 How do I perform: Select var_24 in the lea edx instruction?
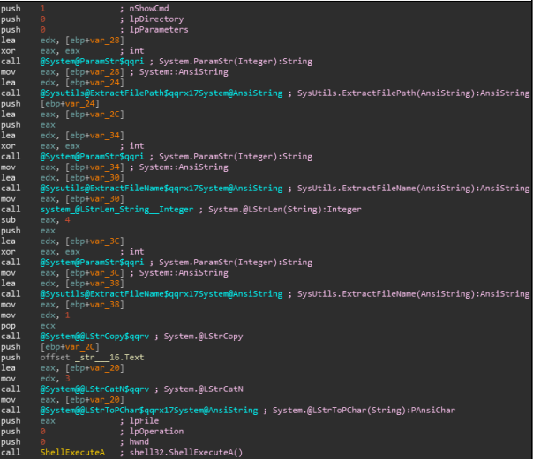tap(105, 83)
